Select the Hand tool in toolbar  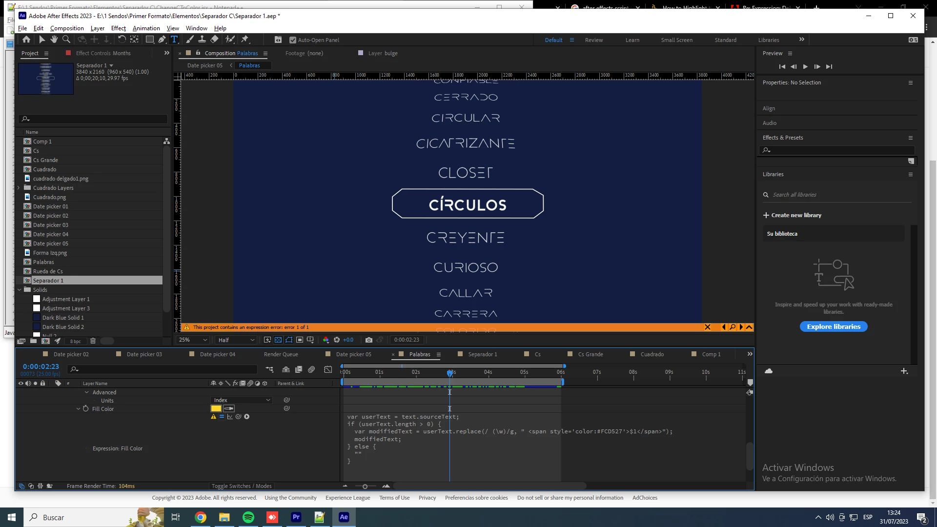coord(54,40)
